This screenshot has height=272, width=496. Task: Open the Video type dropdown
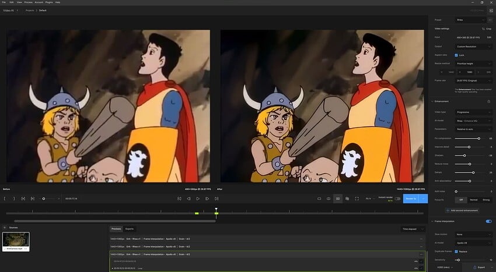click(x=474, y=112)
